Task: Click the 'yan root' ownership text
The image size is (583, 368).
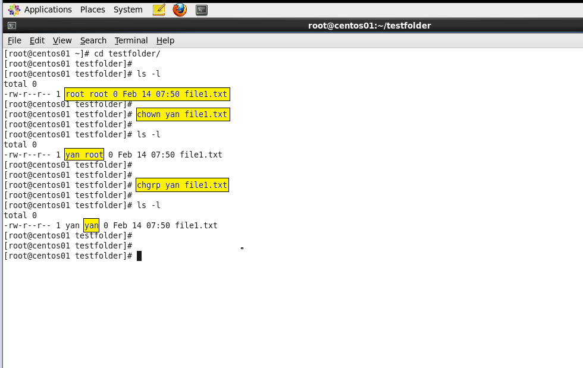Action: [x=84, y=155]
